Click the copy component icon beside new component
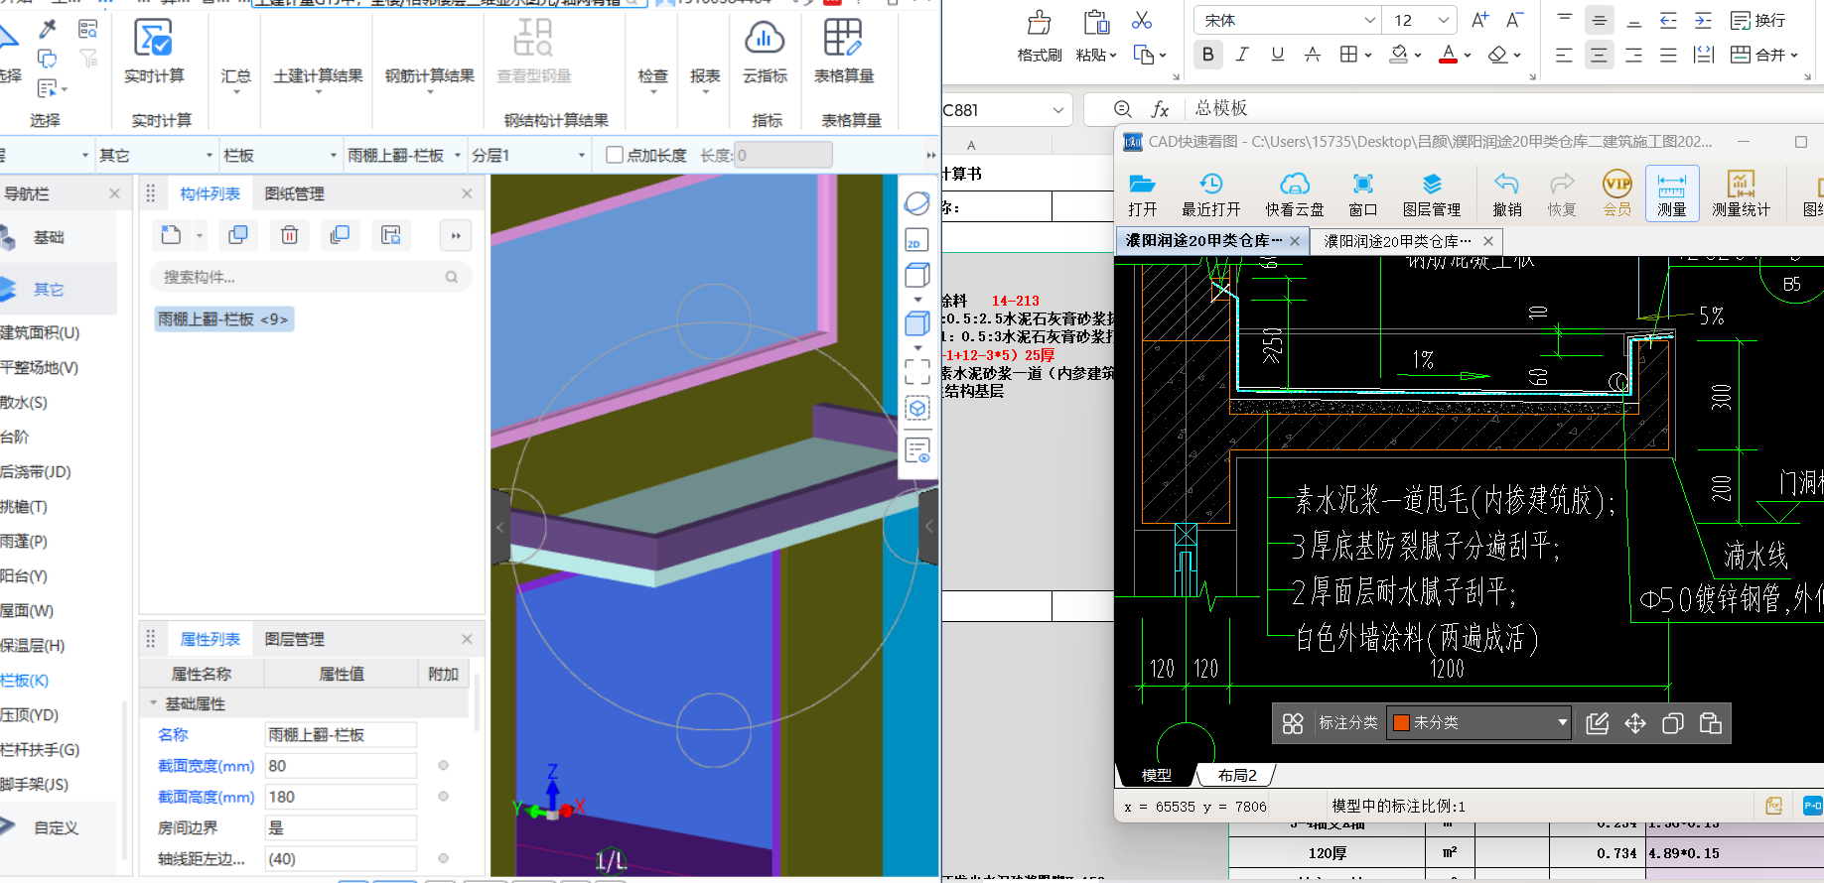The width and height of the screenshot is (1824, 883). pyautogui.click(x=238, y=235)
